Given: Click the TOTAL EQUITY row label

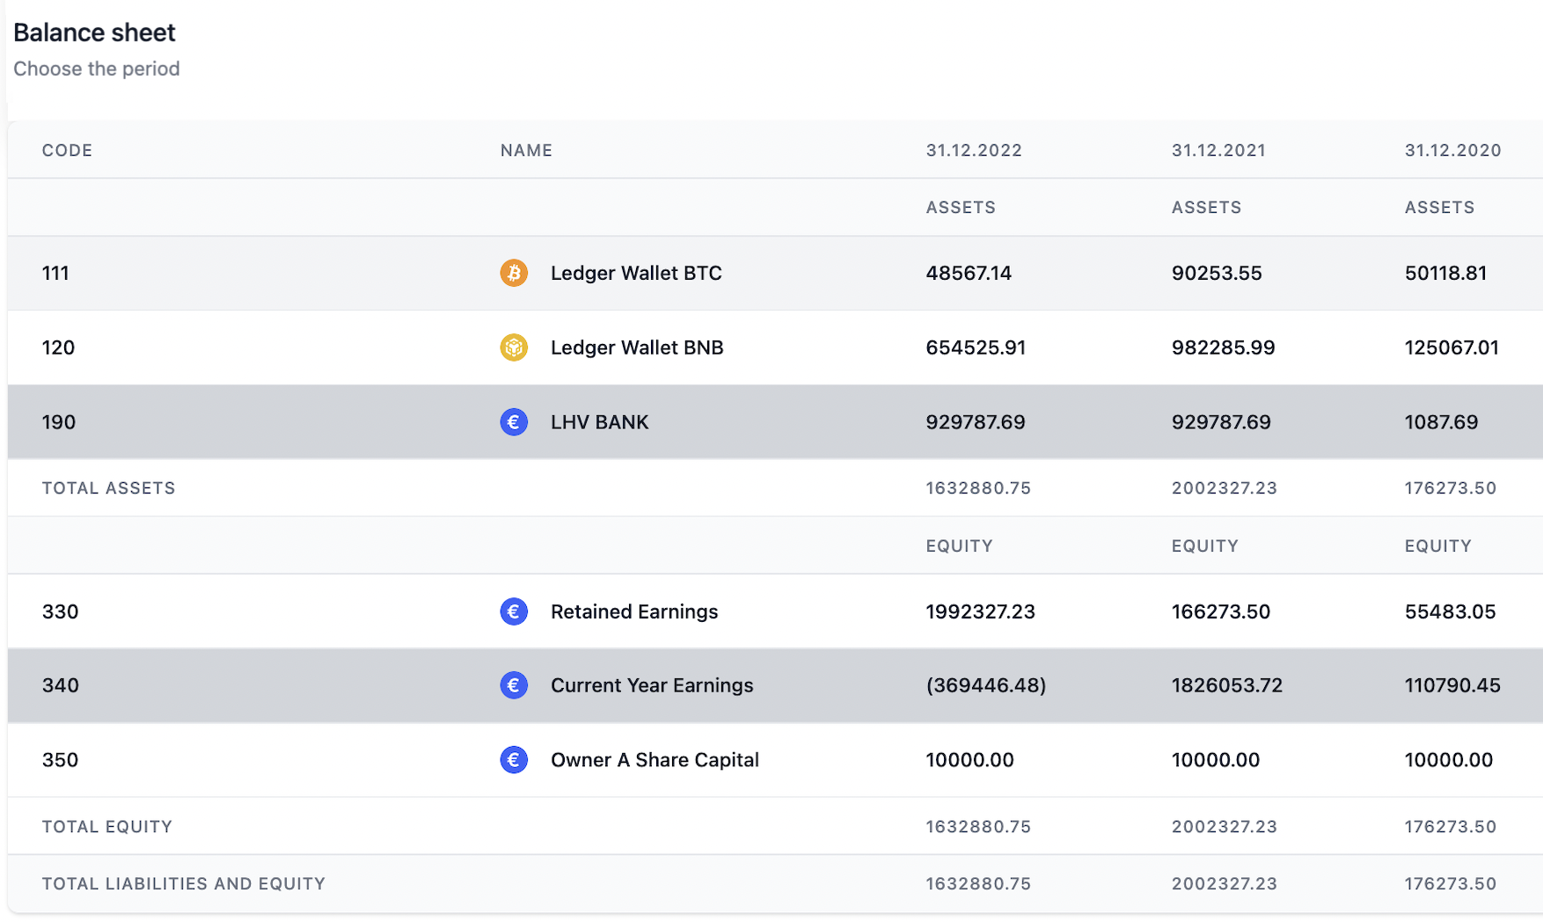Looking at the screenshot, I should (x=107, y=827).
